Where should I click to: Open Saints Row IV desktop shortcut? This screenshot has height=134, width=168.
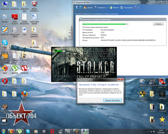(152, 83)
